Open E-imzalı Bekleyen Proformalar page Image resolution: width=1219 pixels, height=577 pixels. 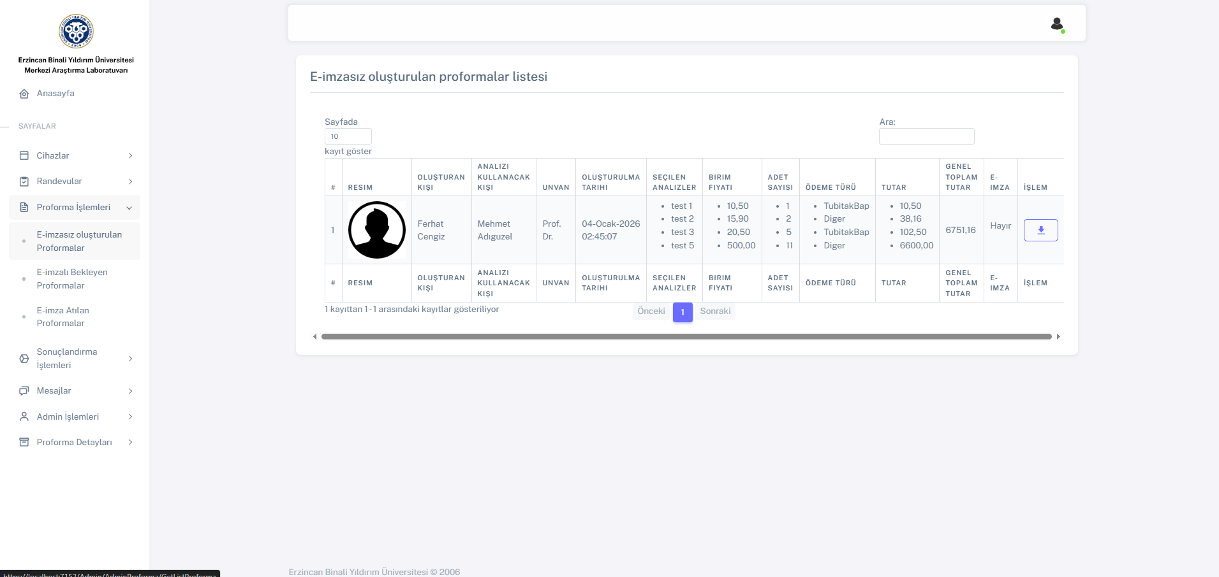pyautogui.click(x=72, y=279)
